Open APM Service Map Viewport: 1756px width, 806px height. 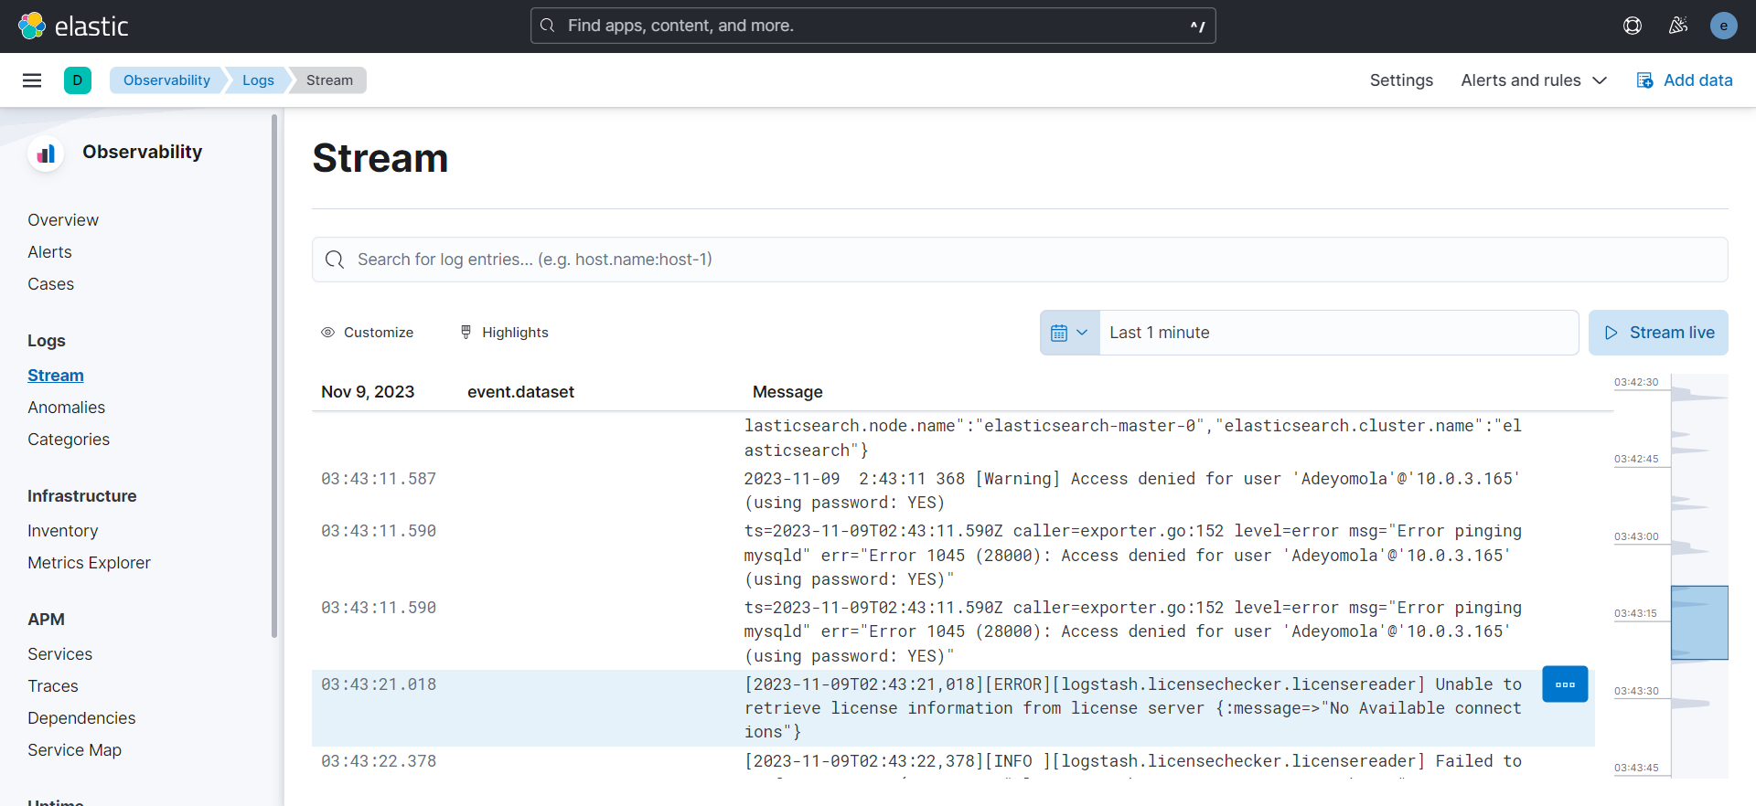(74, 750)
